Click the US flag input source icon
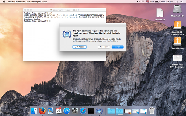The image size is (186, 116). click(x=147, y=2)
